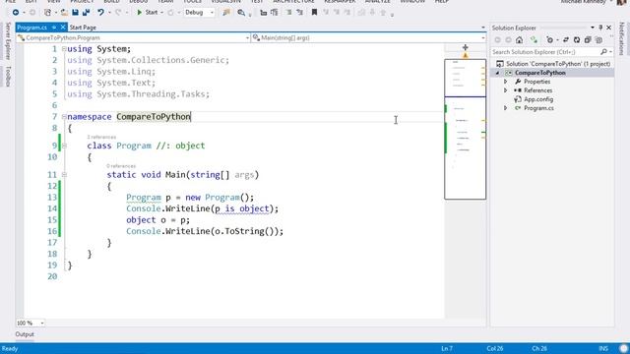Click the Open File folder icon
Image resolution: width=630 pixels, height=354 pixels.
point(64,13)
